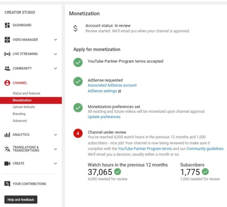Expand the Community chevron

coord(55,68)
